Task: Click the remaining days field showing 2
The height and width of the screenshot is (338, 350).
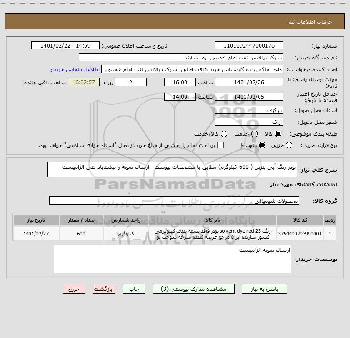Action: [x=131, y=82]
